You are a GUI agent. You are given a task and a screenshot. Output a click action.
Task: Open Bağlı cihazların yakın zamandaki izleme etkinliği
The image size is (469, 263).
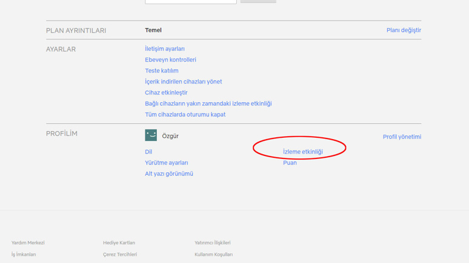[x=208, y=103]
